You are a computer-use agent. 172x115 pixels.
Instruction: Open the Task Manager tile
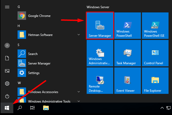(128, 53)
